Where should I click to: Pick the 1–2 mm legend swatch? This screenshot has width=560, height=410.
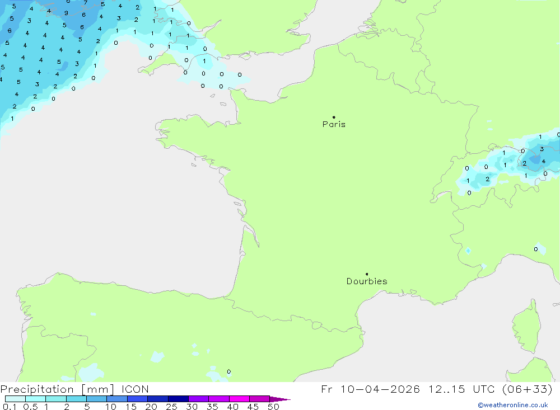tap(56, 399)
